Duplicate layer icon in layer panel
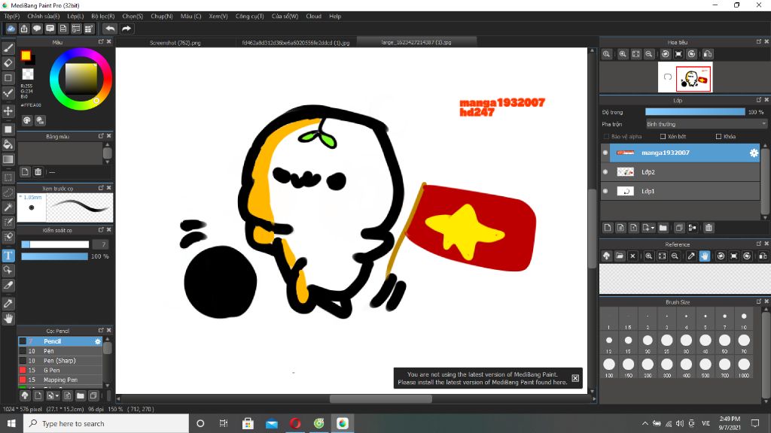 tap(679, 228)
